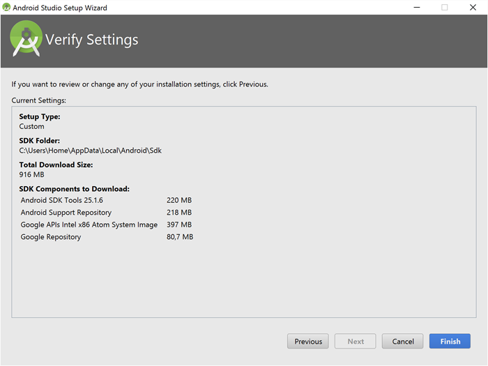Click the Finish button

pyautogui.click(x=450, y=341)
